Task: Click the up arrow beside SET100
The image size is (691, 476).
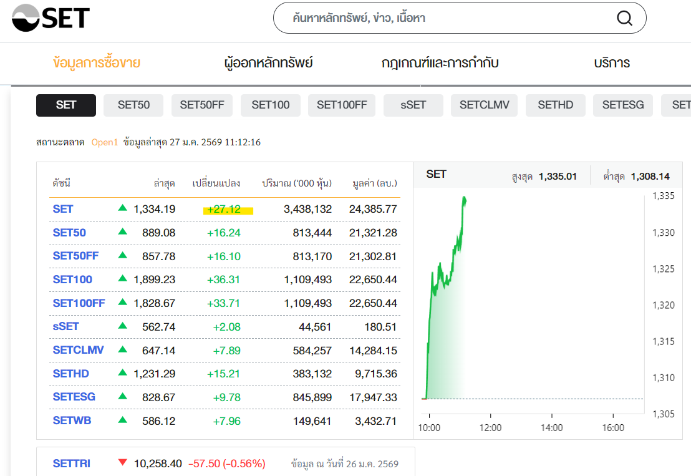Action: coord(122,279)
